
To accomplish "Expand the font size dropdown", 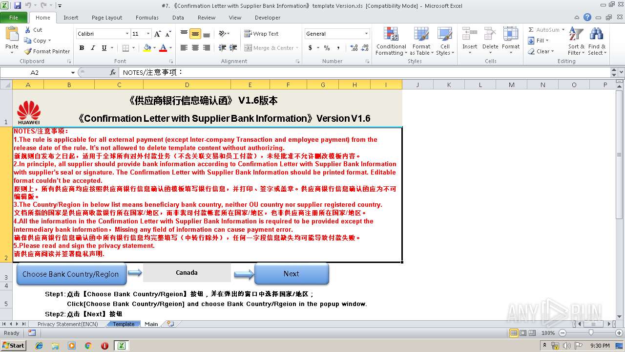I will click(x=147, y=34).
